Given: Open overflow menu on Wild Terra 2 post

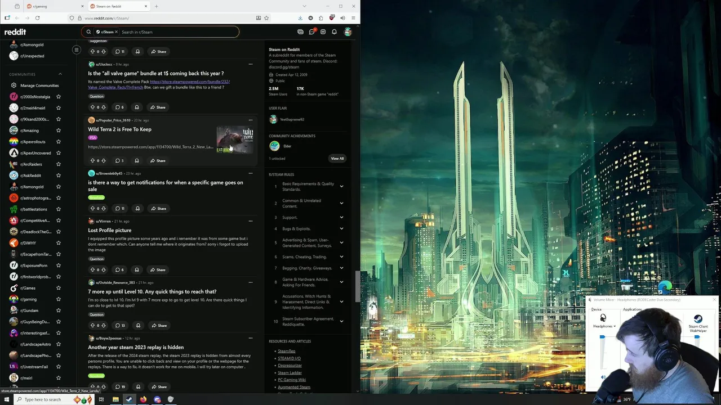Looking at the screenshot, I should pos(251,120).
